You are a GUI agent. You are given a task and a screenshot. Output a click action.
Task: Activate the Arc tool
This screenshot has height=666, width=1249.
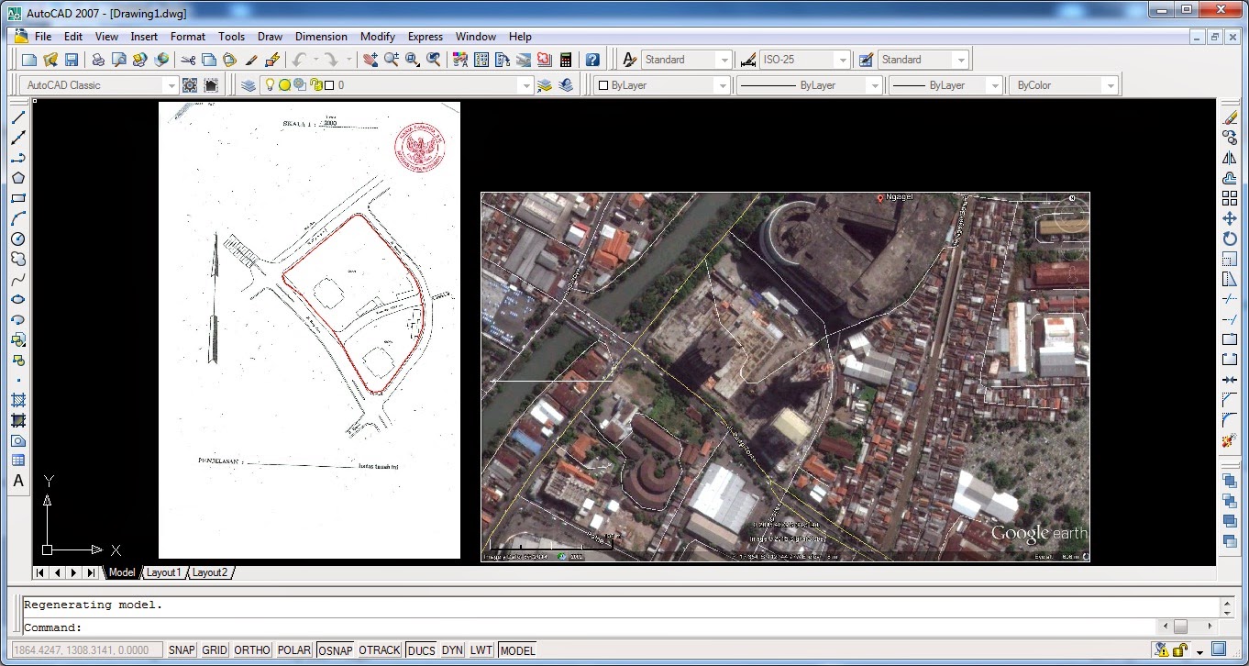pyautogui.click(x=18, y=218)
